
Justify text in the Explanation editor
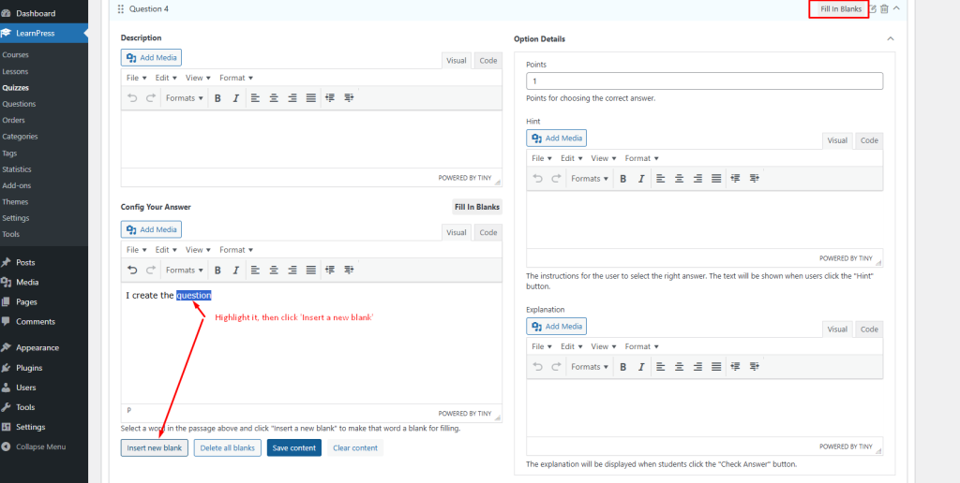point(716,367)
